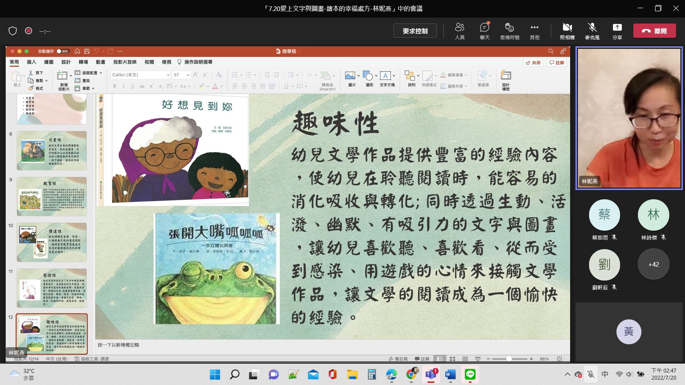Open the 轉場 Transitions ribbon tab

(83, 62)
